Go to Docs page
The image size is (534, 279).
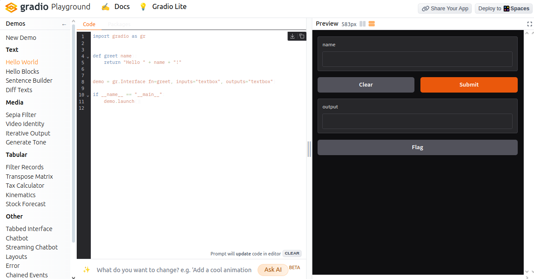tap(122, 7)
